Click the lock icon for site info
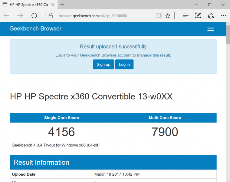The height and width of the screenshot is (182, 230). [x=51, y=15]
